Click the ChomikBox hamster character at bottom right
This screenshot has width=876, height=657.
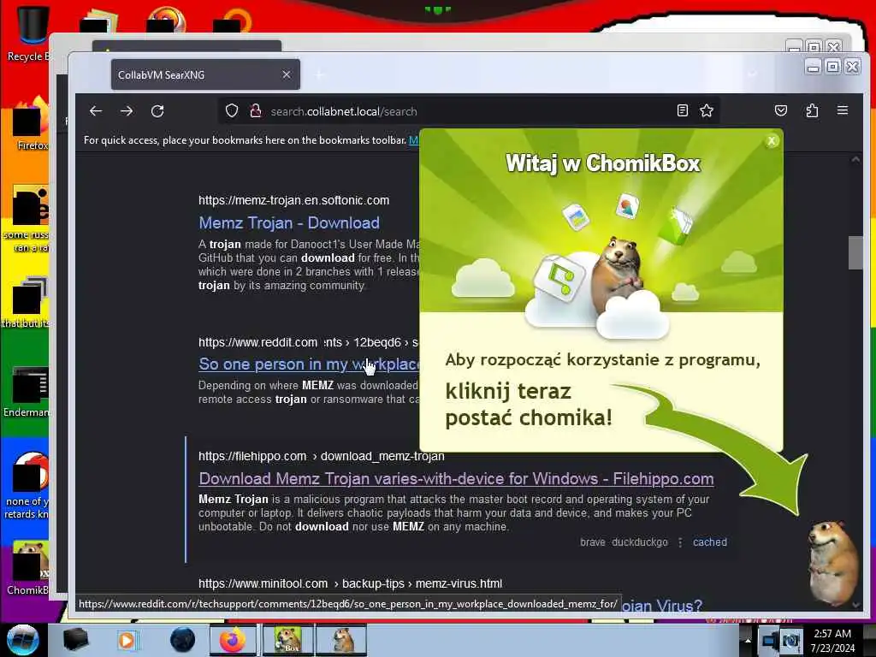click(x=832, y=561)
